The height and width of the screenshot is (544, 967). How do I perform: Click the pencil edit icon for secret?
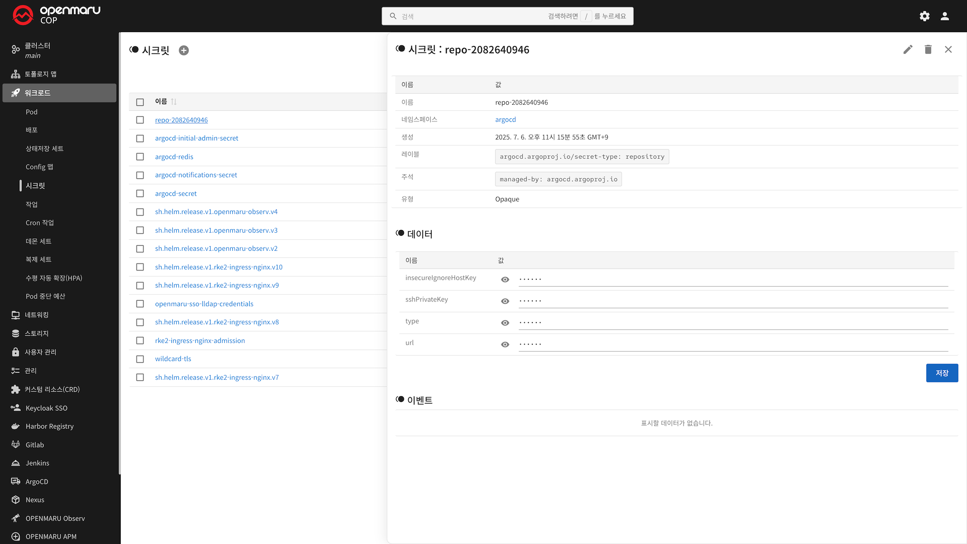coord(908,49)
